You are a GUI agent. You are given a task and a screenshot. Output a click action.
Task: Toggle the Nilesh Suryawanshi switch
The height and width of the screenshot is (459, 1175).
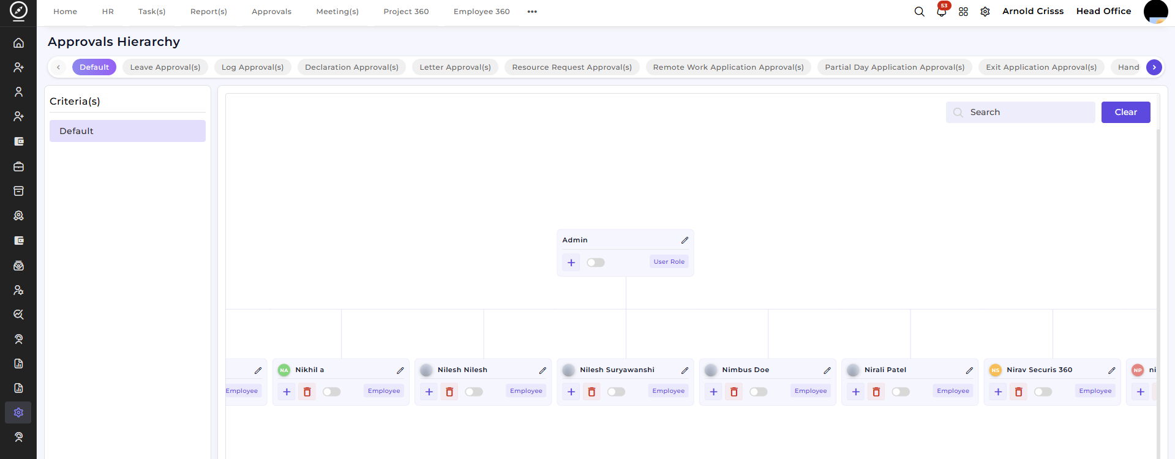pos(617,392)
